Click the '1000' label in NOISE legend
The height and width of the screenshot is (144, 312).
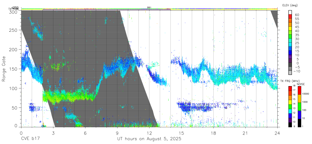[305, 102]
